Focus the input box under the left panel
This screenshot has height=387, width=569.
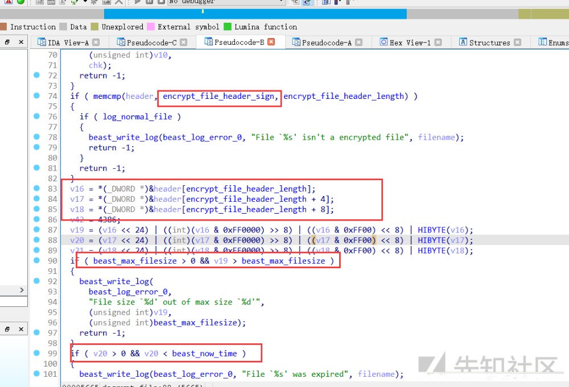point(14,302)
